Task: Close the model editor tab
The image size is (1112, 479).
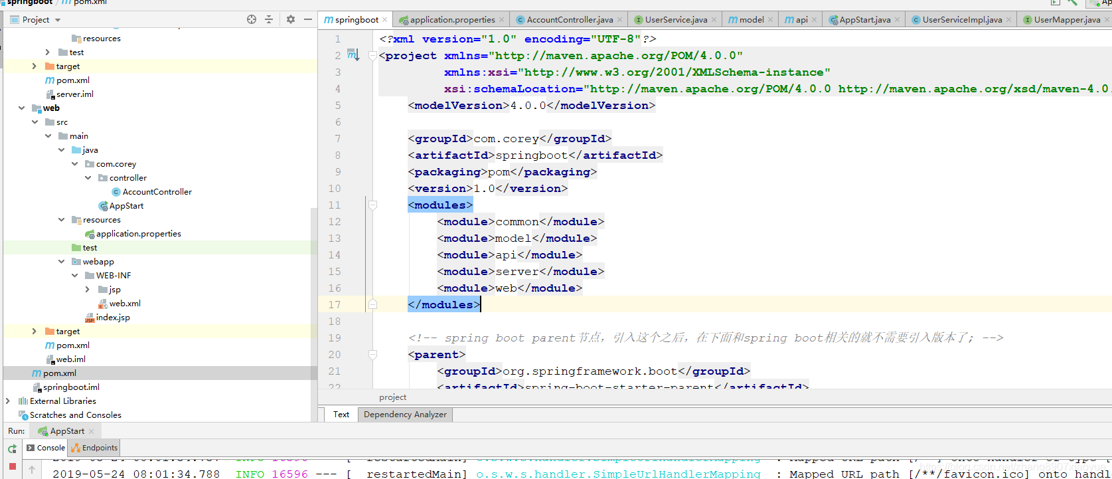Action: tap(770, 20)
